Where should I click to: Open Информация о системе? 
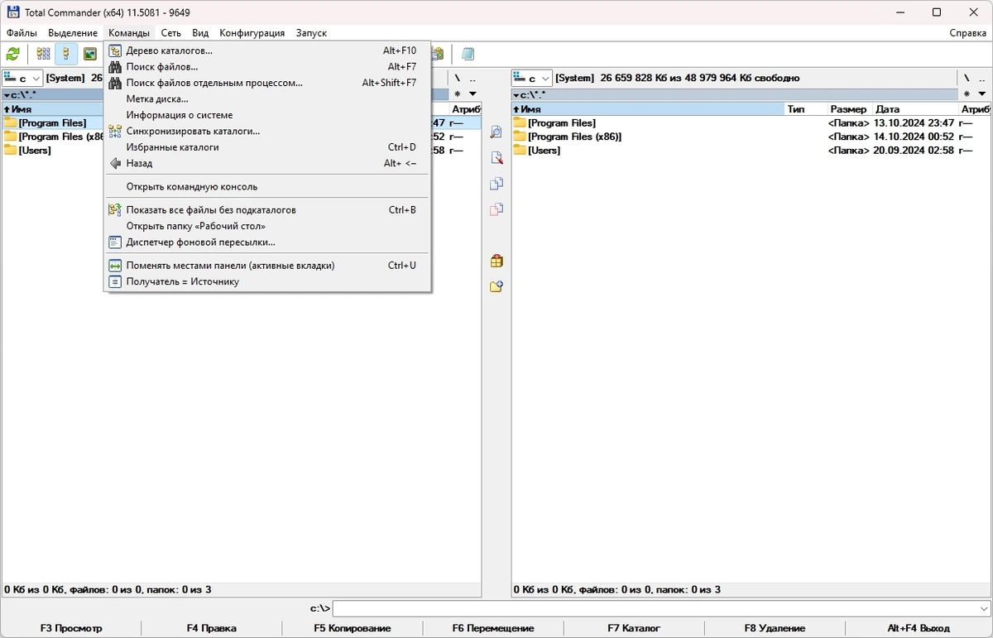pyautogui.click(x=267, y=115)
